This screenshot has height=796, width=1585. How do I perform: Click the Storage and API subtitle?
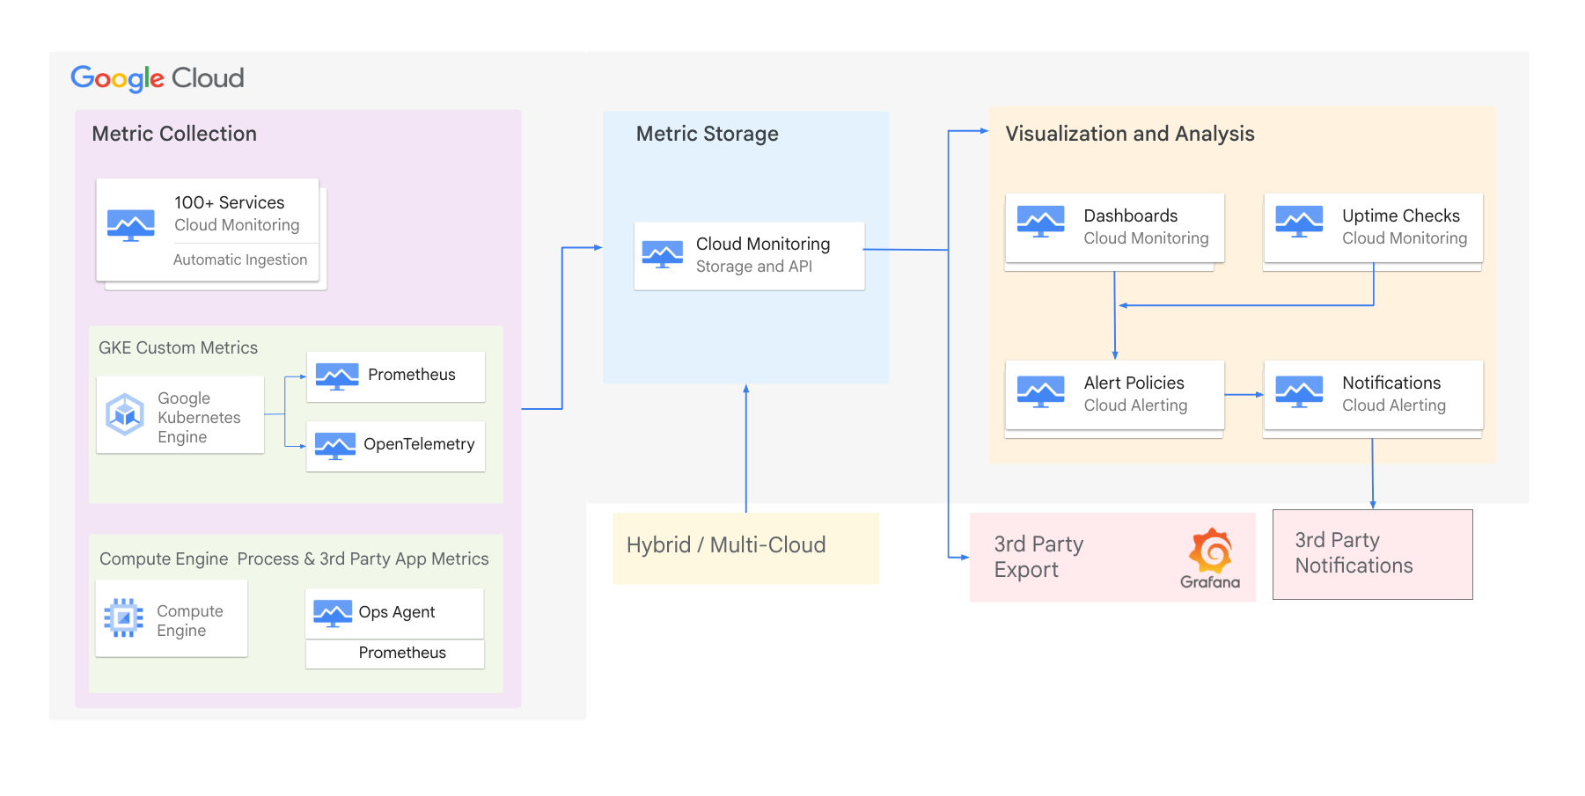pyautogui.click(x=754, y=267)
